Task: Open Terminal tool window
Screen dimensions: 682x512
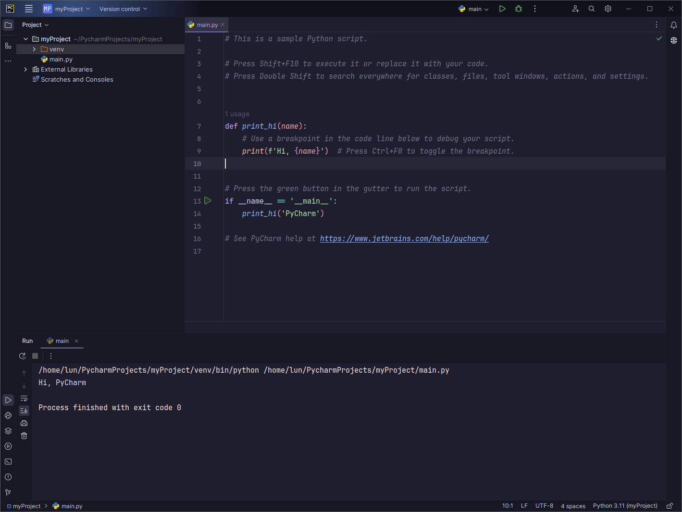Action: pyautogui.click(x=8, y=462)
